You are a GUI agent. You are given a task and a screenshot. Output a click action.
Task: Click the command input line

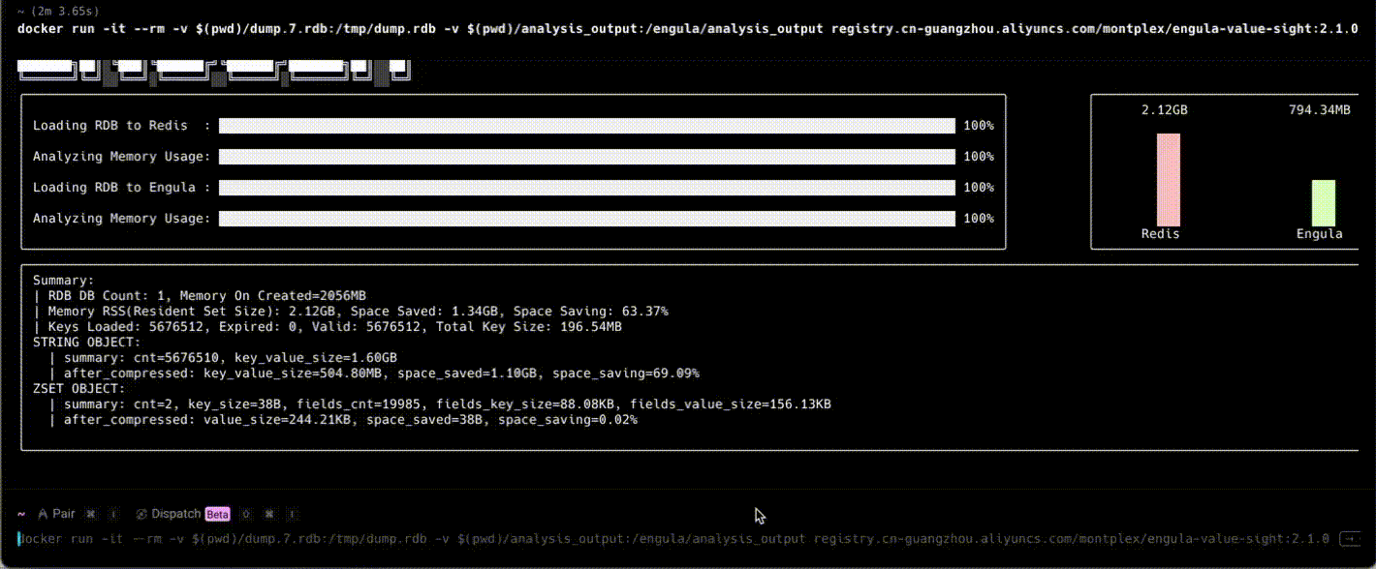tap(581, 537)
